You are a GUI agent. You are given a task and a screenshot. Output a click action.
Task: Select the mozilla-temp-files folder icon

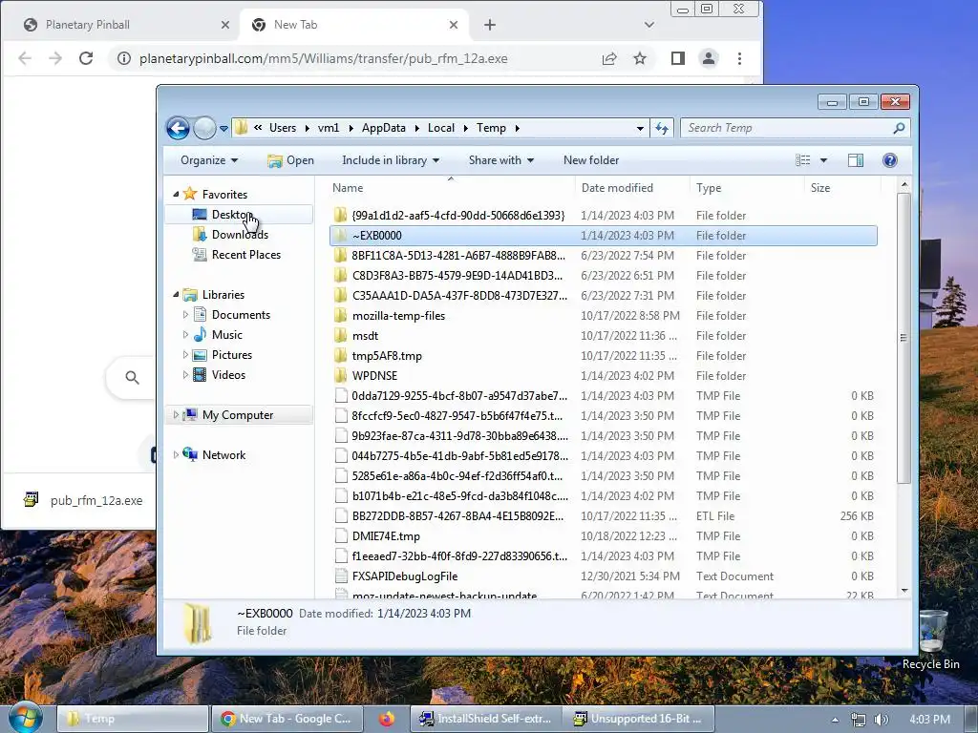340,315
